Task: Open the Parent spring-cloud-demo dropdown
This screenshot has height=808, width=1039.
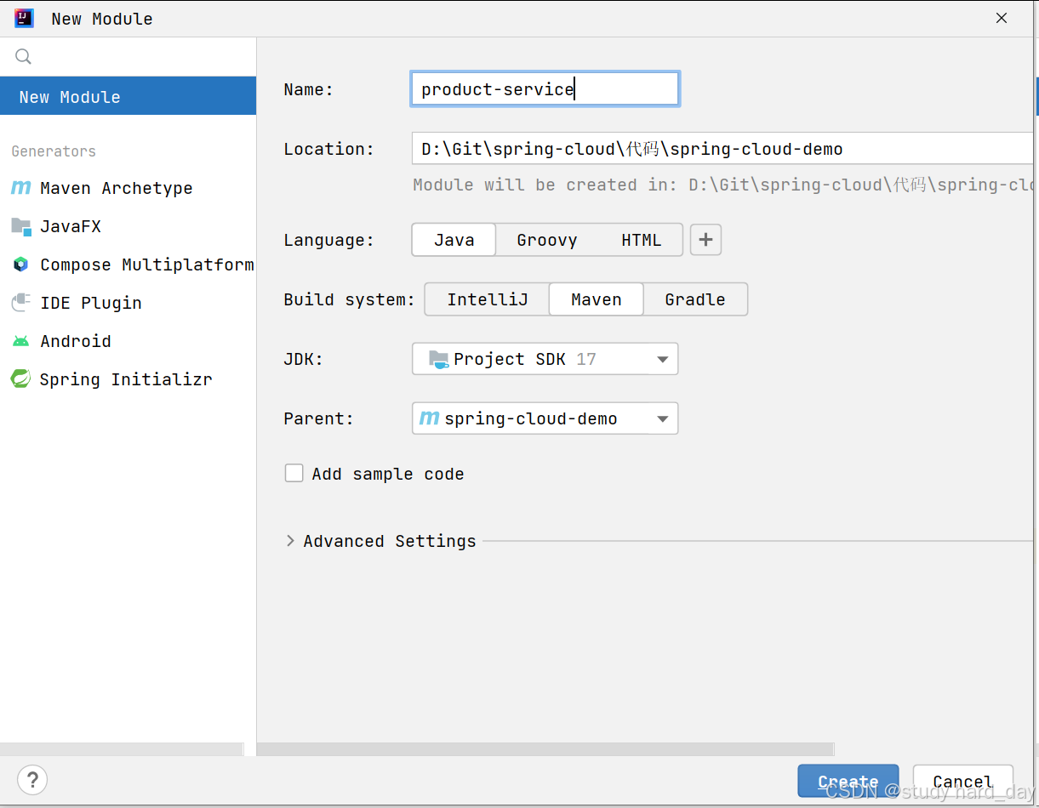Action: click(545, 418)
